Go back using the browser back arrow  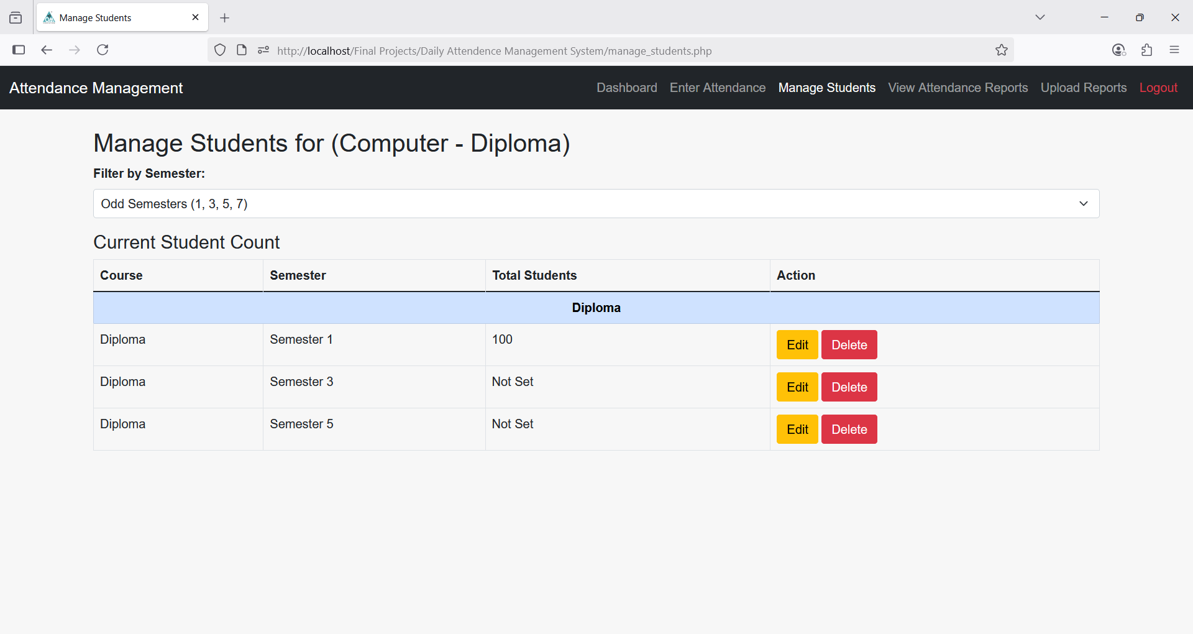coord(47,50)
